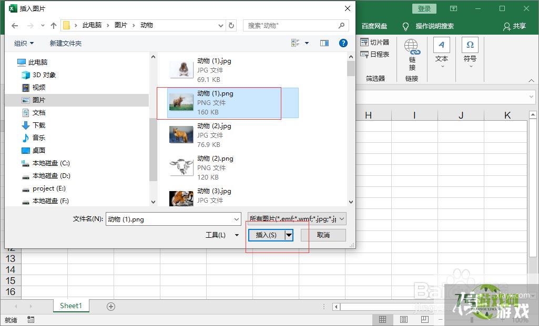Open 视频 folder in sidebar
Screen dimensions: 539x326
click(34, 88)
